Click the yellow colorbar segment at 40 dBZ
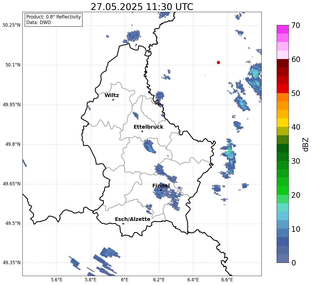Screen dimensions: 312x285 click(x=283, y=123)
